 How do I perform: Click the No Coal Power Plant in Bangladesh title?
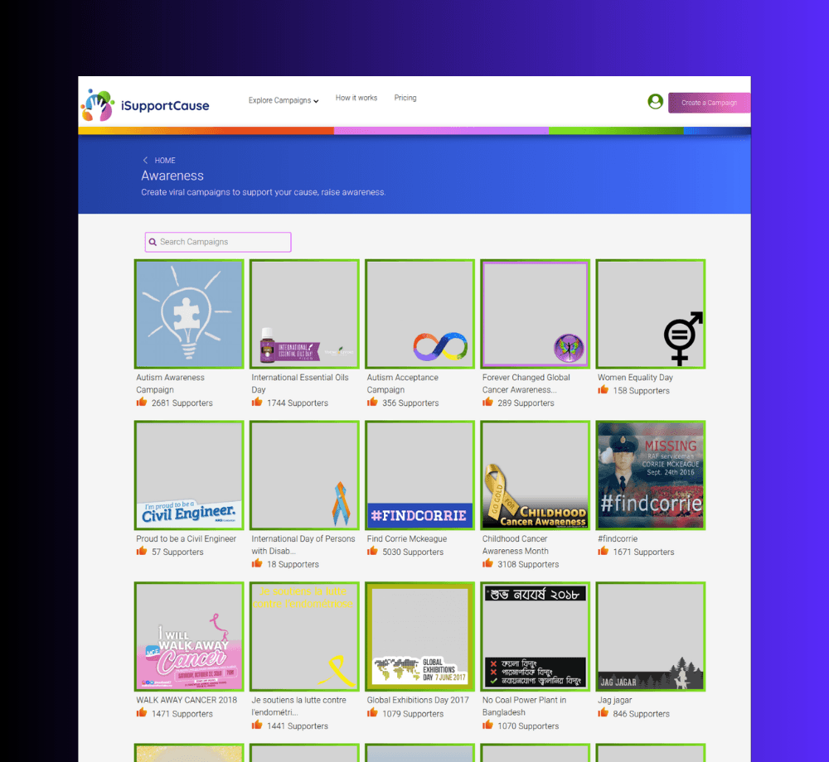tap(524, 706)
